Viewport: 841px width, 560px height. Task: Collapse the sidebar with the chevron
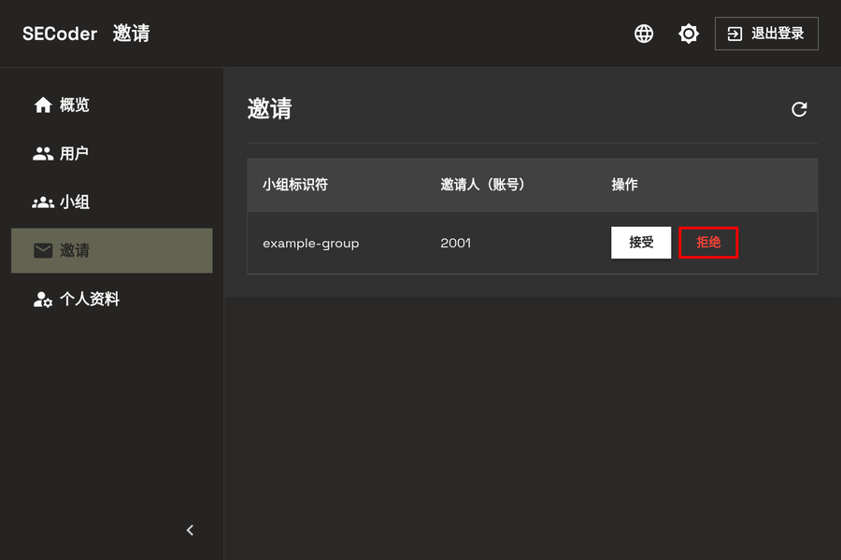coord(190,530)
